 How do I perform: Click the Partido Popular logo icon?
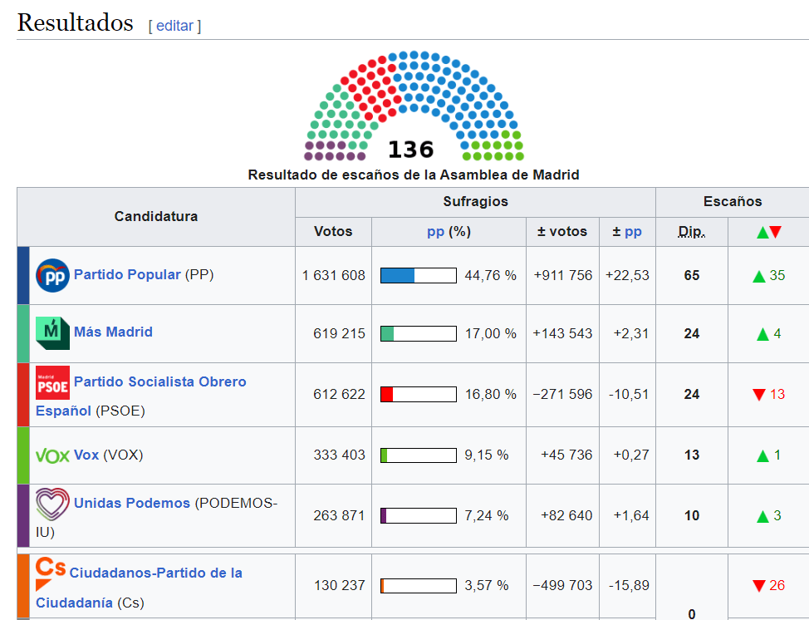(x=53, y=275)
